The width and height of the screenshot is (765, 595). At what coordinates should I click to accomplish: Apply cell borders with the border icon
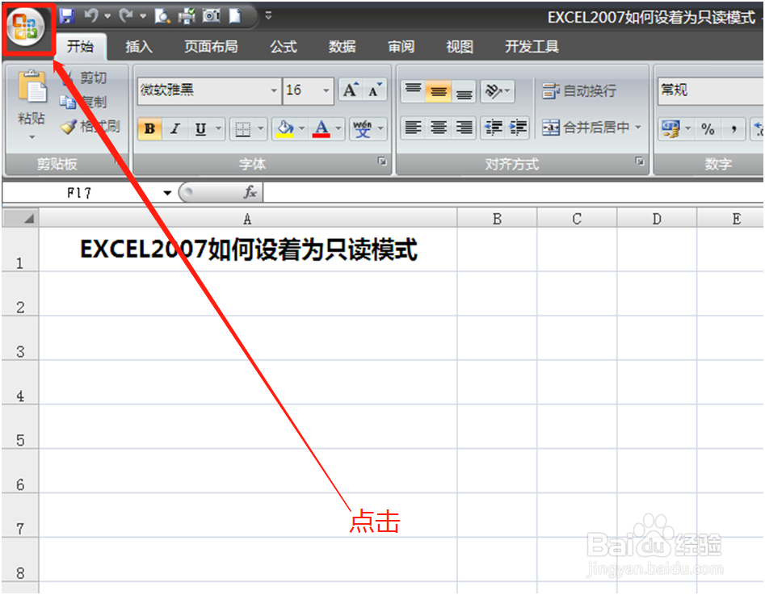(242, 128)
